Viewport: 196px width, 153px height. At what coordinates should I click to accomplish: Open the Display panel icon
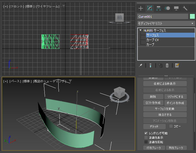[x=176, y=8]
